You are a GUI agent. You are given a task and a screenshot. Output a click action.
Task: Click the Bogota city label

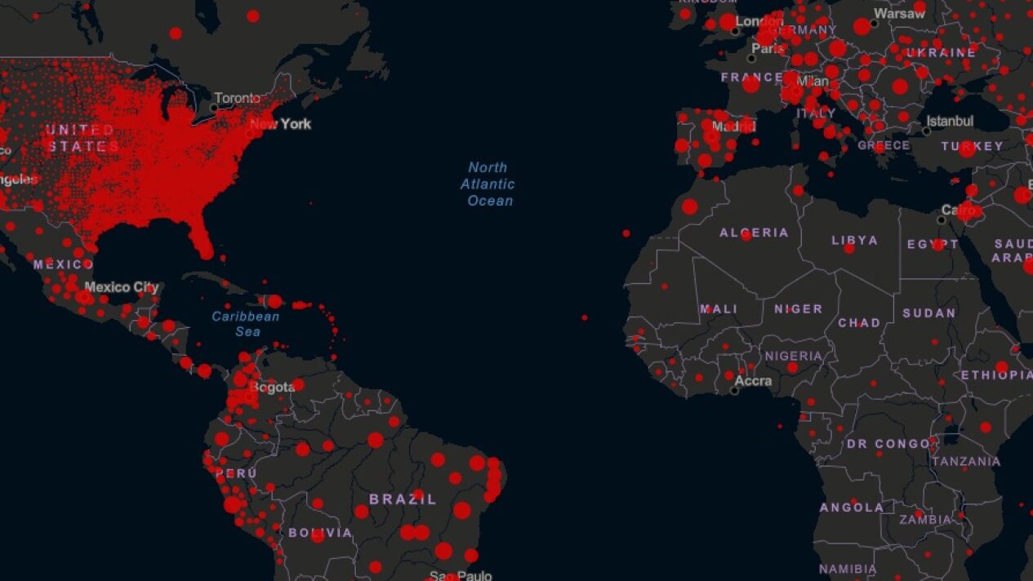tap(272, 387)
